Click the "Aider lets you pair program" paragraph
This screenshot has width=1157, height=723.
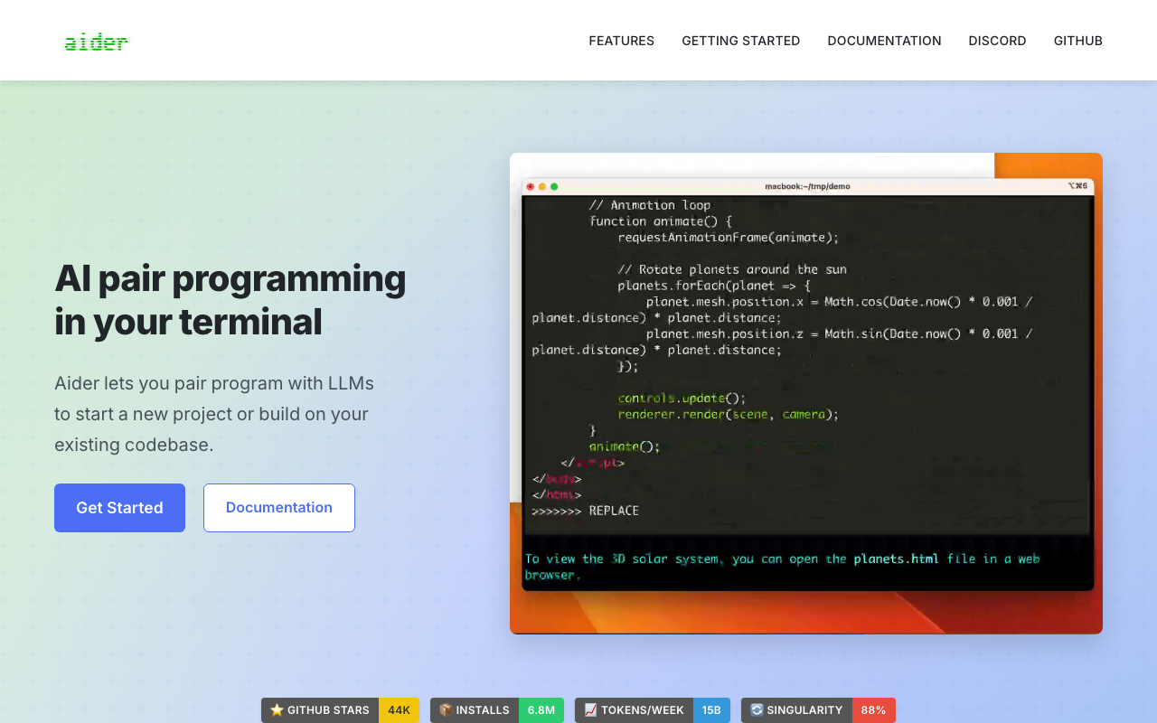click(x=214, y=414)
